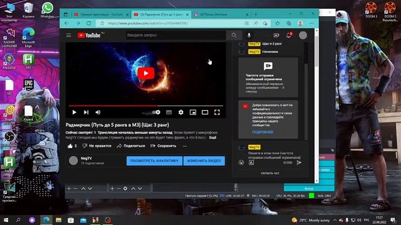This screenshot has width=401, height=225.
Task: Move OBS source up with arrow
Action: tap(133, 189)
